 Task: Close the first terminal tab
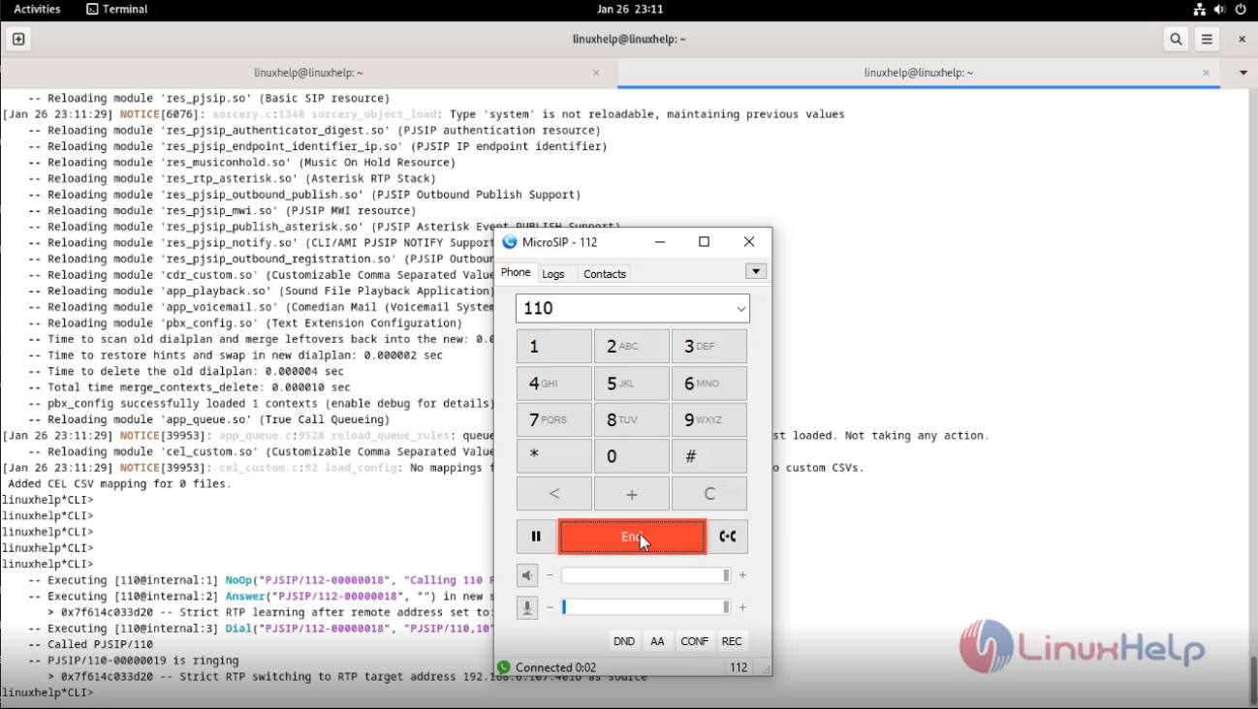[x=596, y=73]
